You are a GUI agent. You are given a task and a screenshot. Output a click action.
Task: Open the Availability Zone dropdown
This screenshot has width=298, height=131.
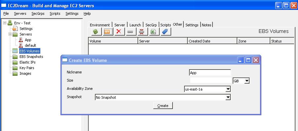pyautogui.click(x=228, y=89)
